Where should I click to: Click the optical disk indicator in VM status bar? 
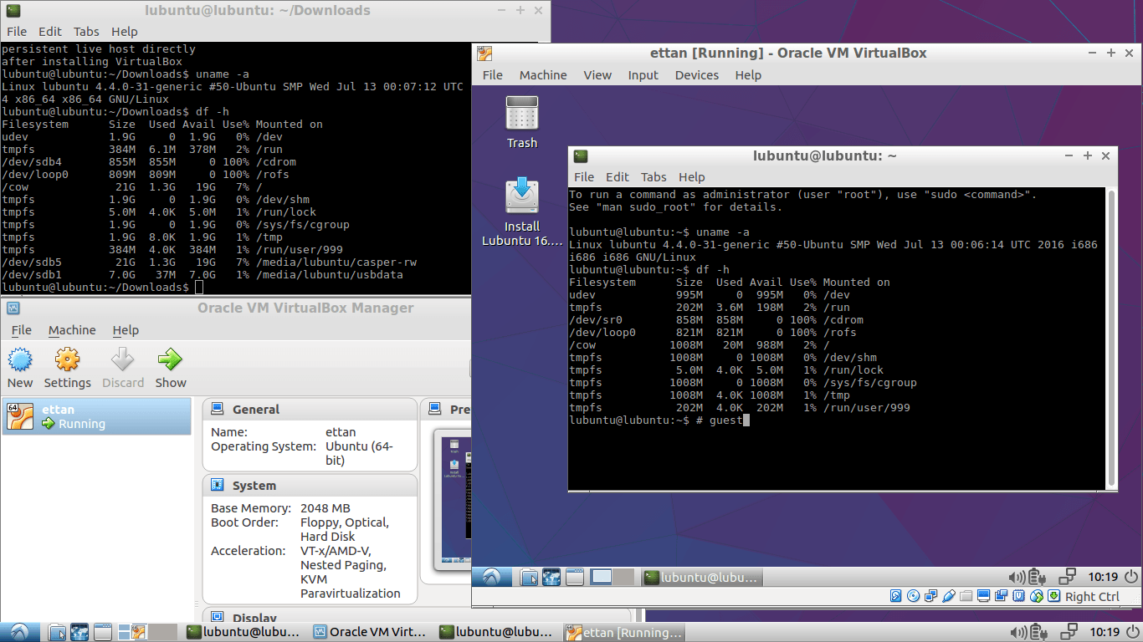point(914,596)
